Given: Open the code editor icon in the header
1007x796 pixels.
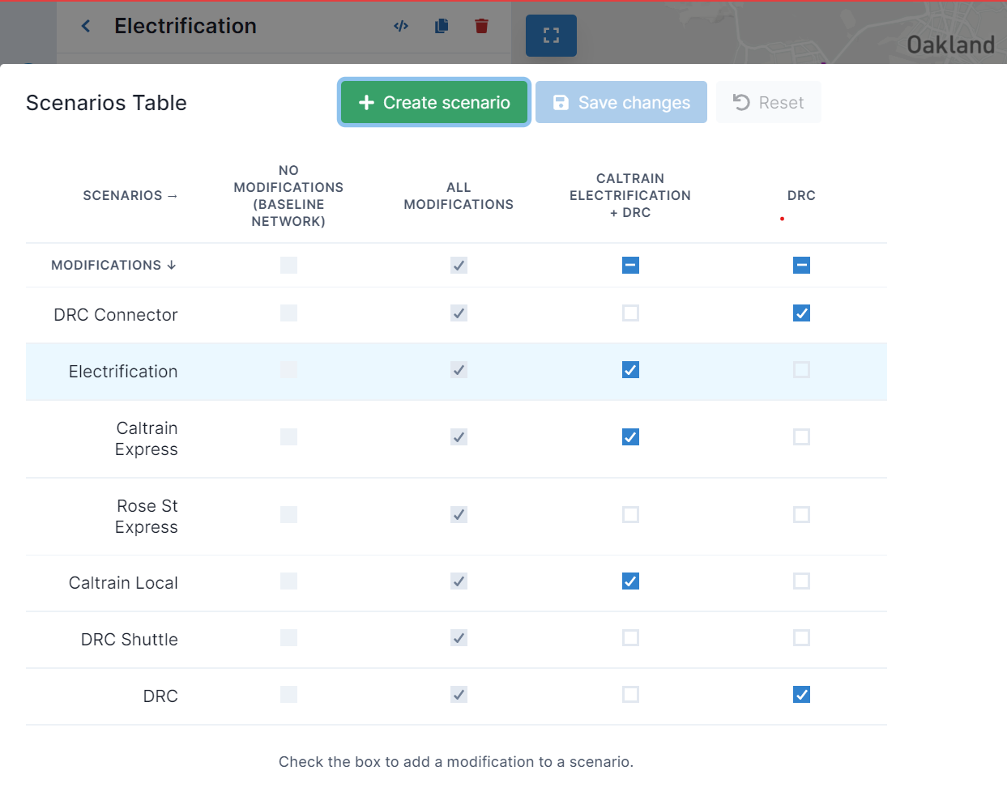Looking at the screenshot, I should [400, 25].
